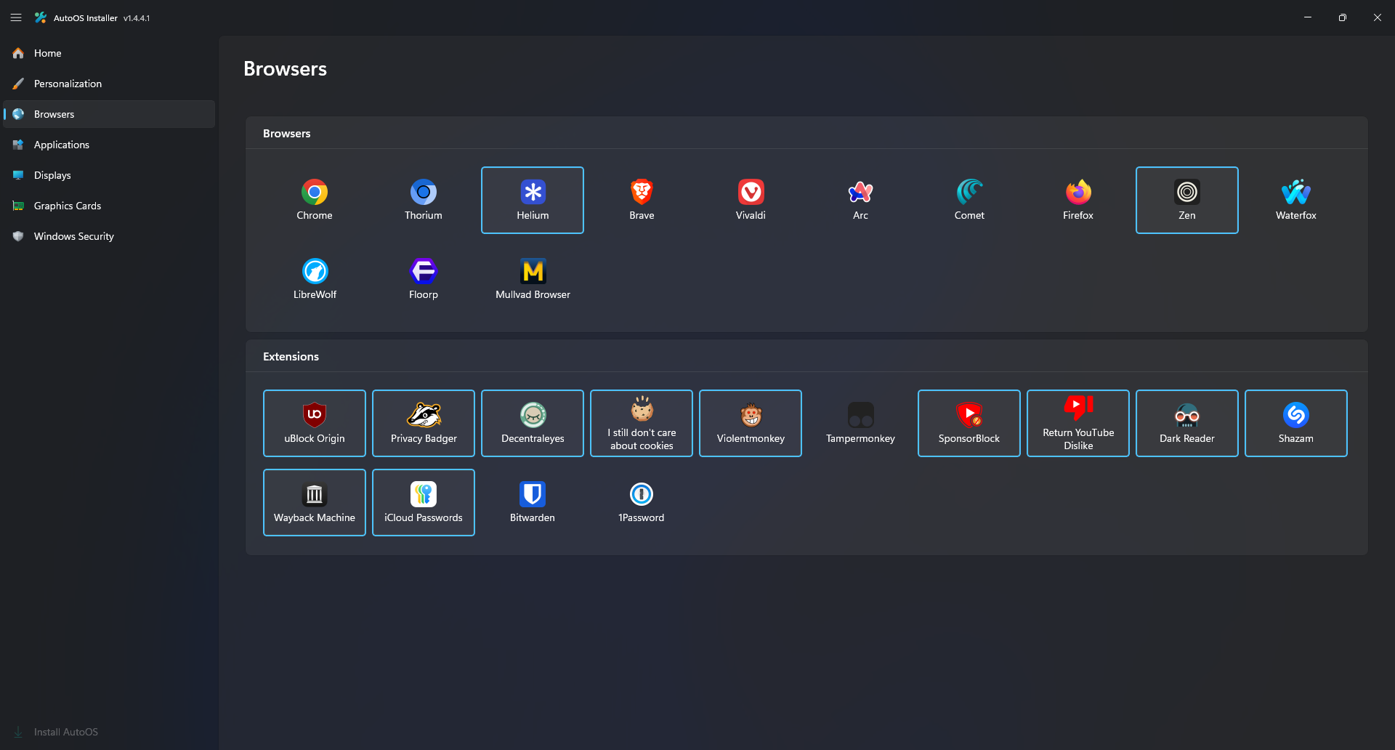Deselect the Helium browser tile

pos(533,200)
